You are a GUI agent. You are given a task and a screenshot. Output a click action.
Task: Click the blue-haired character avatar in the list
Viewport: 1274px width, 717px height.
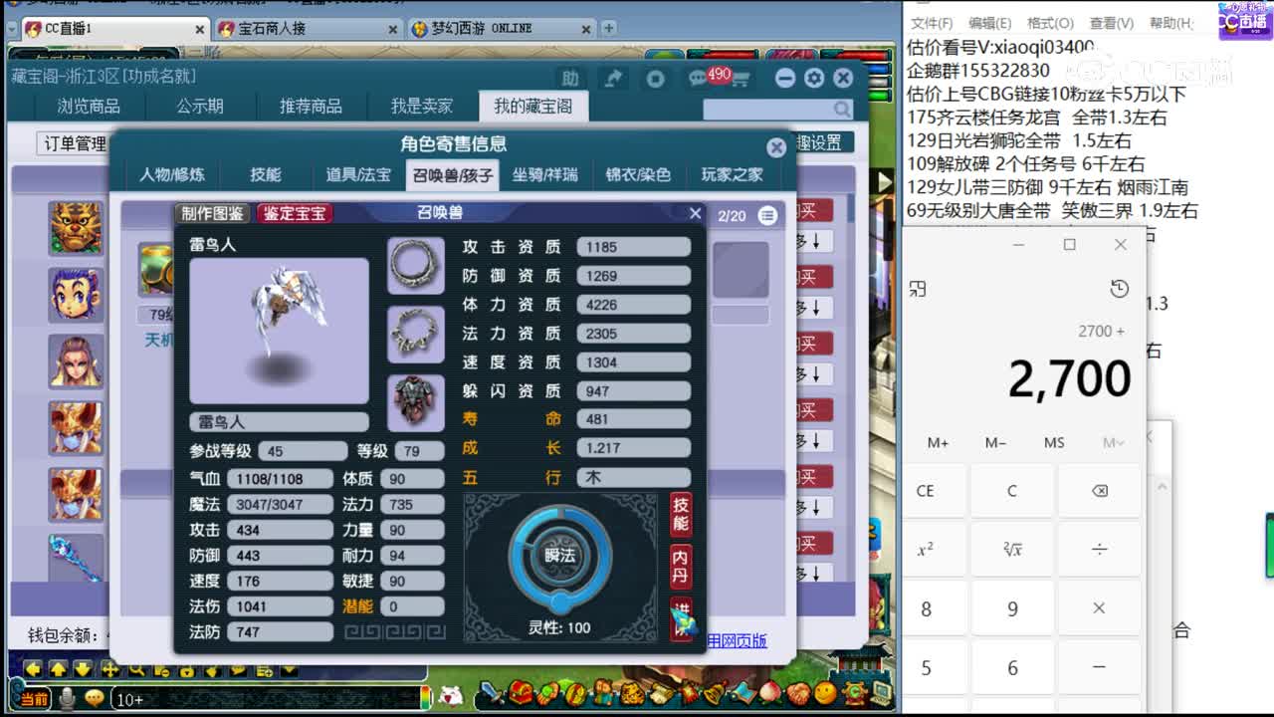[x=76, y=294]
